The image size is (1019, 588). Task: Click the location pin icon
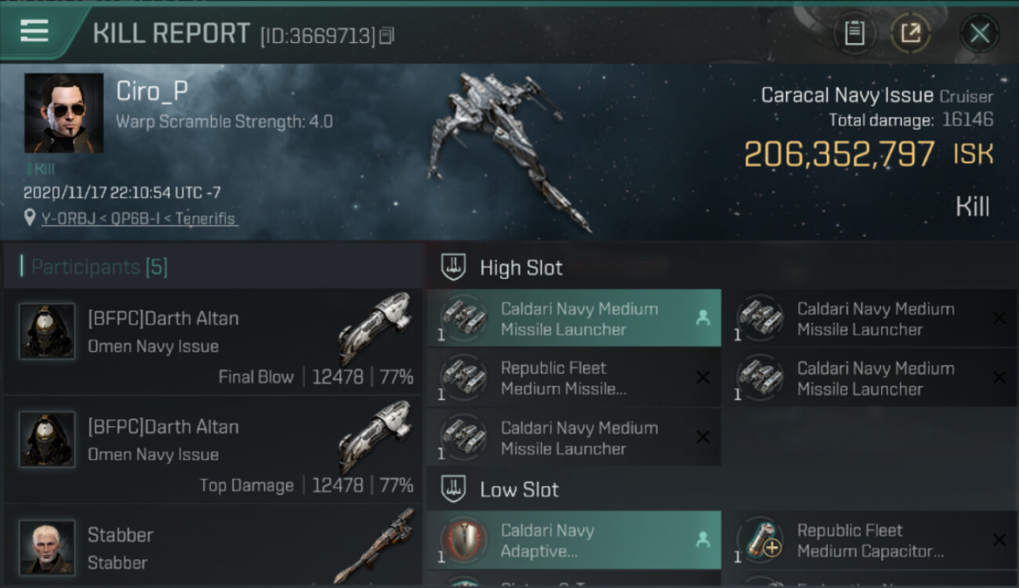click(x=30, y=219)
